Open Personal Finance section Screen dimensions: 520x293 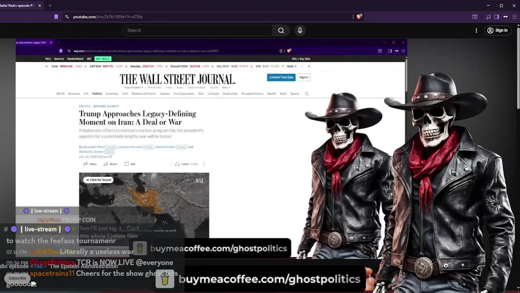(252, 94)
